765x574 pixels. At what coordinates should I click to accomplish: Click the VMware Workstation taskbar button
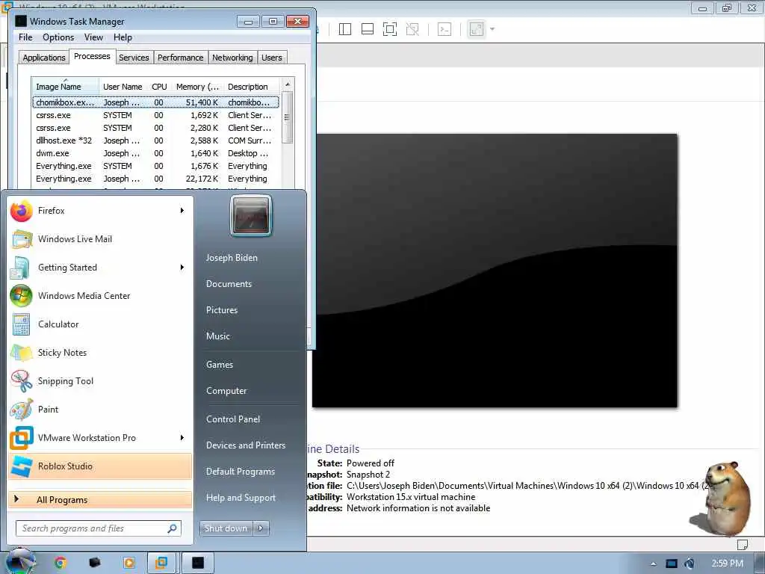[x=161, y=563]
